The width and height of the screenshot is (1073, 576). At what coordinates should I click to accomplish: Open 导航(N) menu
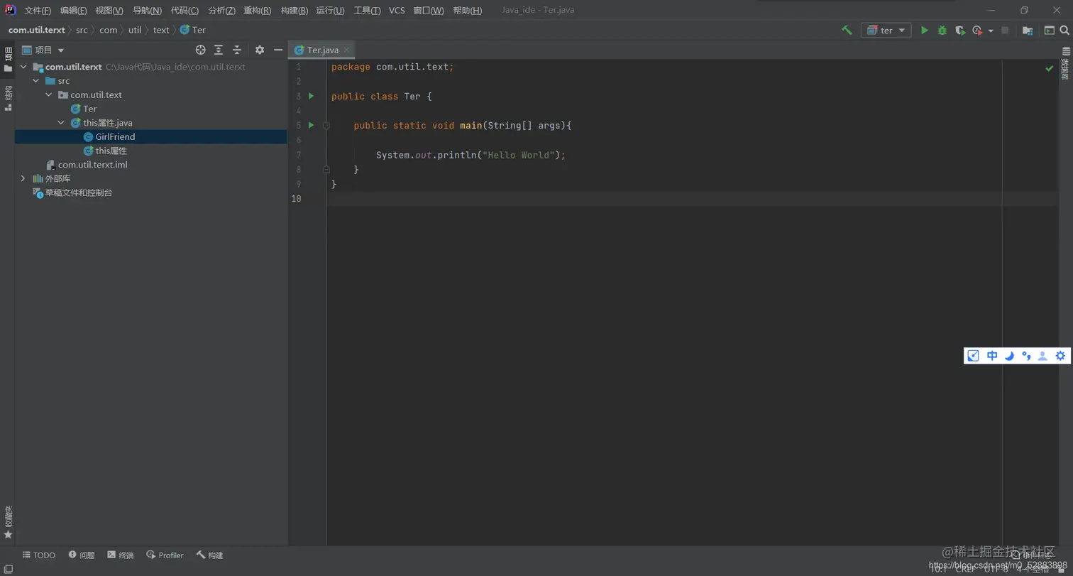(148, 11)
